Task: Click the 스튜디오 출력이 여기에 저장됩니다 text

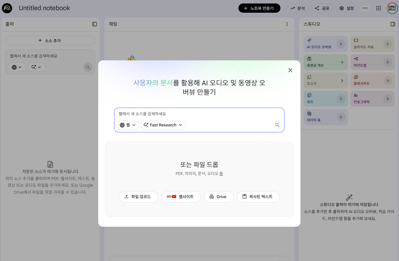Action: coord(349,205)
